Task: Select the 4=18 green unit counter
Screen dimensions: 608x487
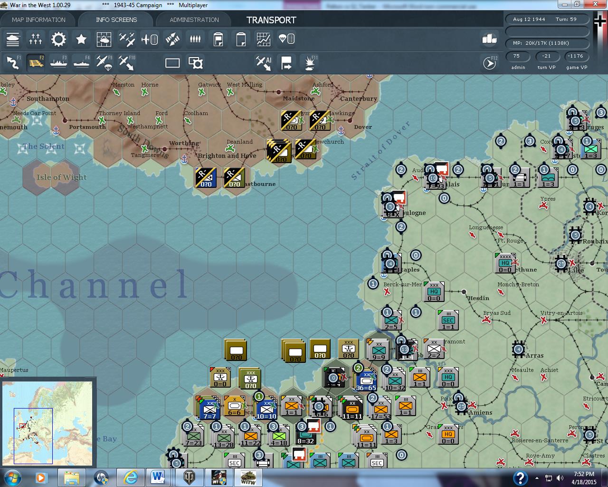Action: pos(279,437)
